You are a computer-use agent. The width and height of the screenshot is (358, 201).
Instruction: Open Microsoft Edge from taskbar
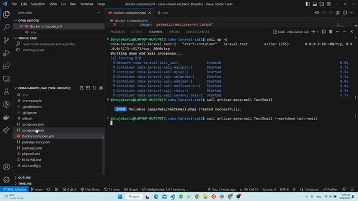pyautogui.click(x=156, y=197)
